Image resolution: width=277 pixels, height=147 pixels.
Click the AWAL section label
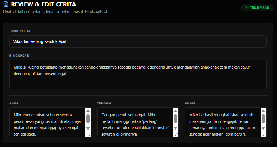tap(14, 103)
